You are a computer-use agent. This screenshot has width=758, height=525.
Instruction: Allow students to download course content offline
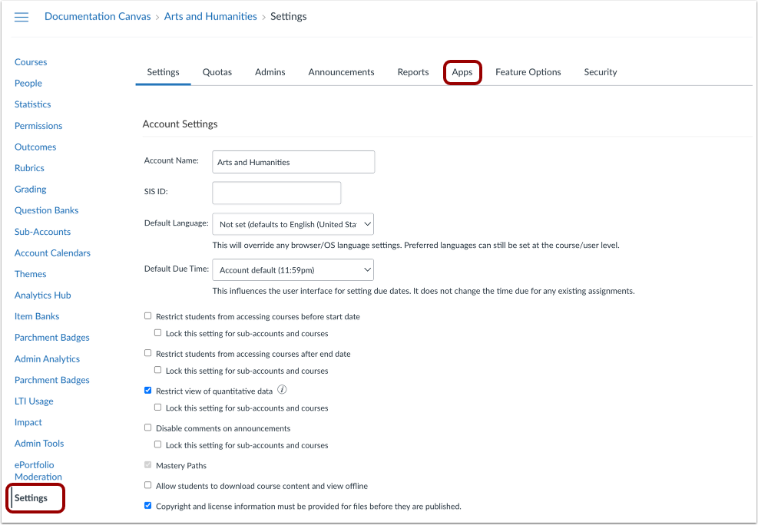pyautogui.click(x=147, y=485)
